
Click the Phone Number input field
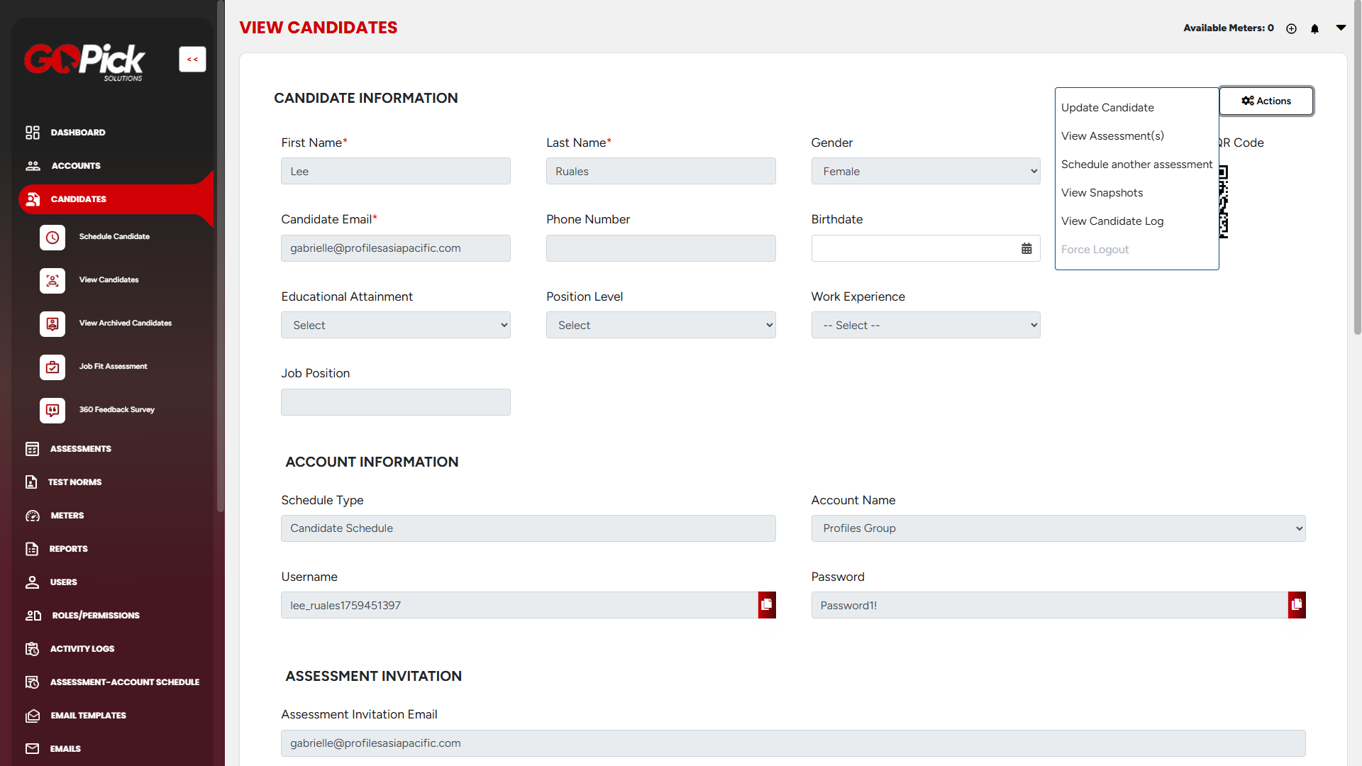(660, 249)
